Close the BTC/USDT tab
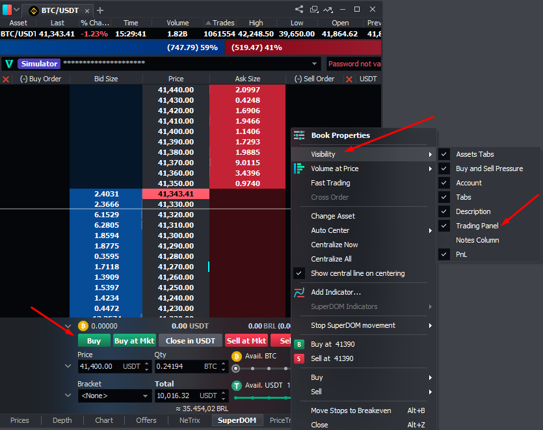Viewport: 543px width, 430px height. [87, 11]
